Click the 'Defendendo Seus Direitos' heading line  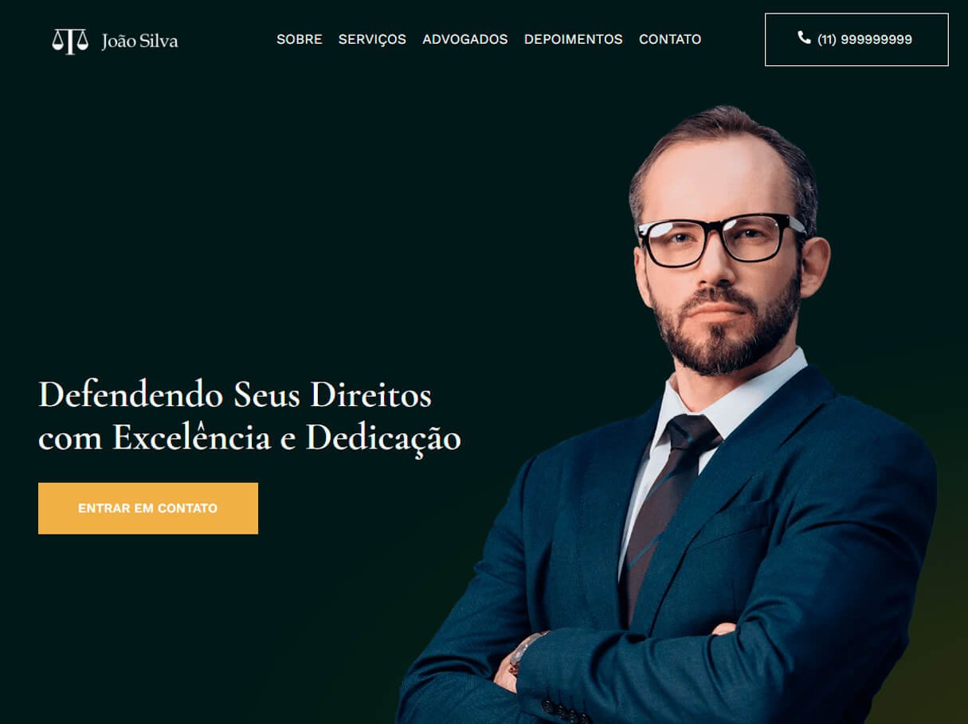(x=235, y=395)
